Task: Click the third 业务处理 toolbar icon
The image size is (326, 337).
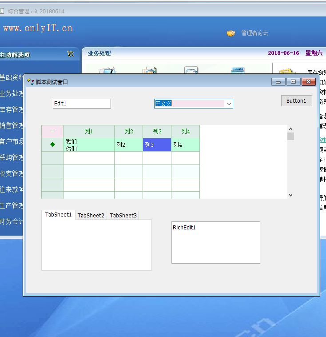Action: point(191,70)
